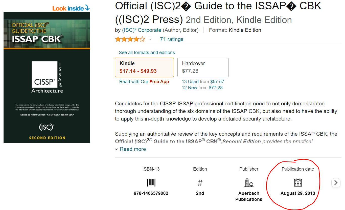Click the right arrow beside Publication date
The image size is (345, 210).
pos(336,182)
